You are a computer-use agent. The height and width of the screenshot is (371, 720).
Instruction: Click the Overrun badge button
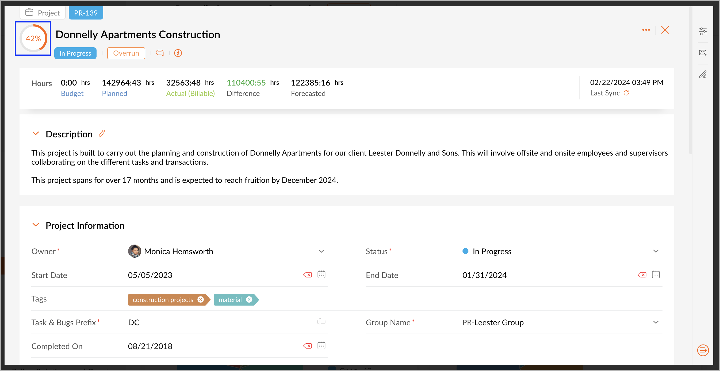click(x=126, y=53)
